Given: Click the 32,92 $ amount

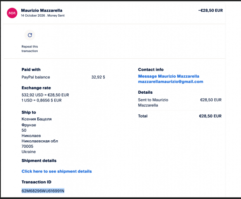Looking at the screenshot, I should [x=98, y=77].
